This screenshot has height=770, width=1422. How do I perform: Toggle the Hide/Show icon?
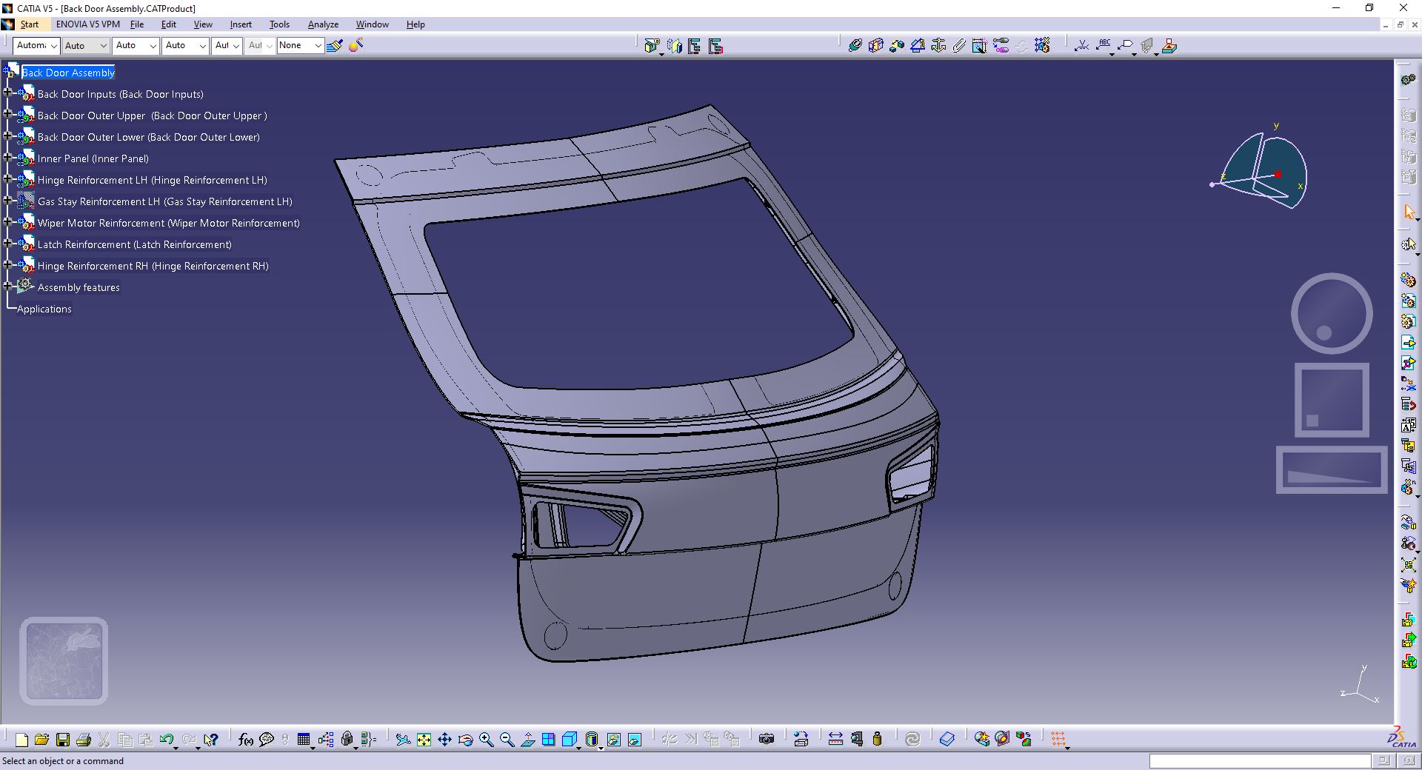pyautogui.click(x=614, y=739)
